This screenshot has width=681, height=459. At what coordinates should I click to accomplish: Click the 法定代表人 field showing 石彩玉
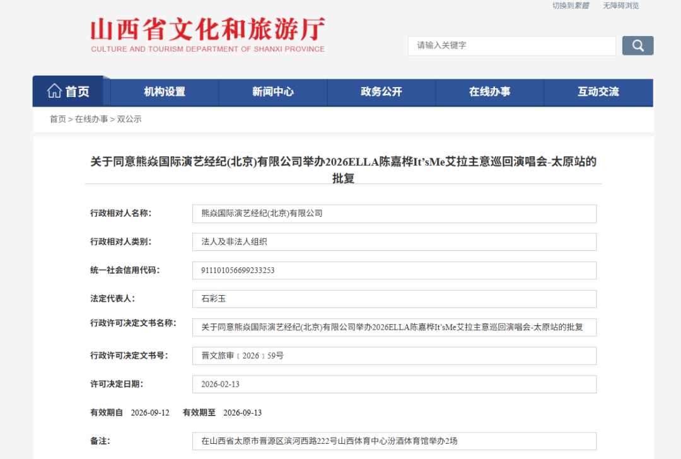[x=394, y=299]
